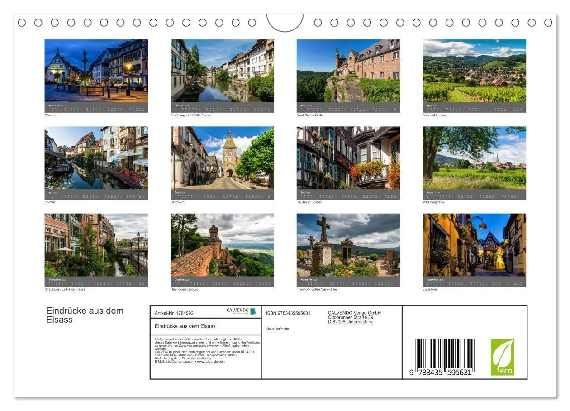Click the copyright notice starting "Infolge bestehender Schutzrechte"
This screenshot has width=570, height=411.
[207, 344]
